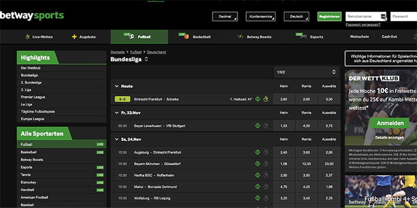Open the Bundesliga league switcher arrows
The width and height of the screenshot is (417, 208).
click(147, 60)
